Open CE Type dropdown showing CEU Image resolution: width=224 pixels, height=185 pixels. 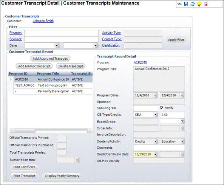[155, 115]
